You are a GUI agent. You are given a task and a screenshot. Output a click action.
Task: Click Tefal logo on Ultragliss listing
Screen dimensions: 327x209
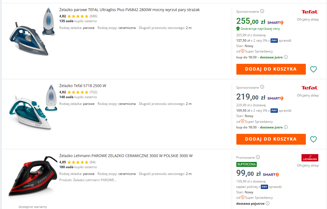point(310,12)
